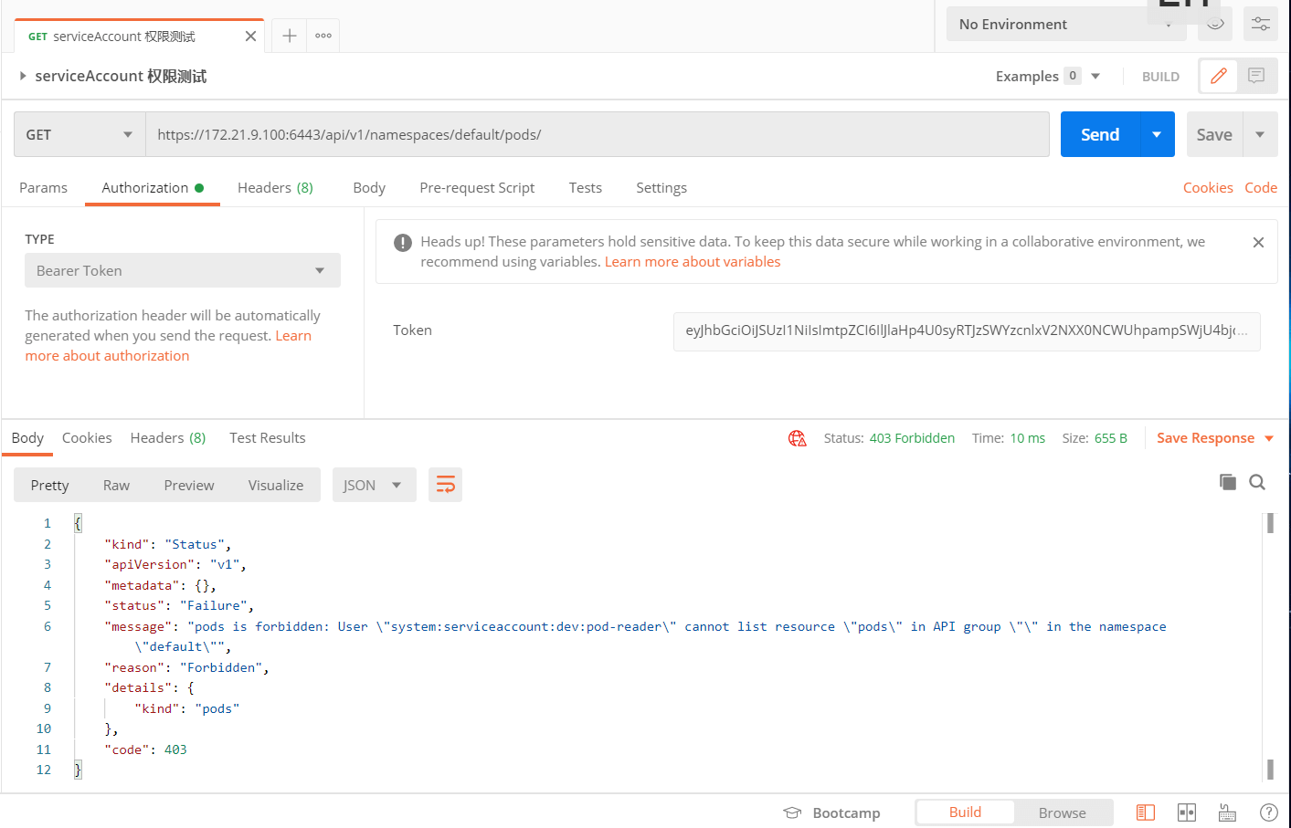The height and width of the screenshot is (828, 1291).
Task: Click the new tab plus icon
Action: point(289,36)
